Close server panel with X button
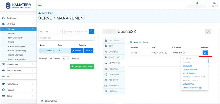The image size is (220, 104). coord(208,32)
